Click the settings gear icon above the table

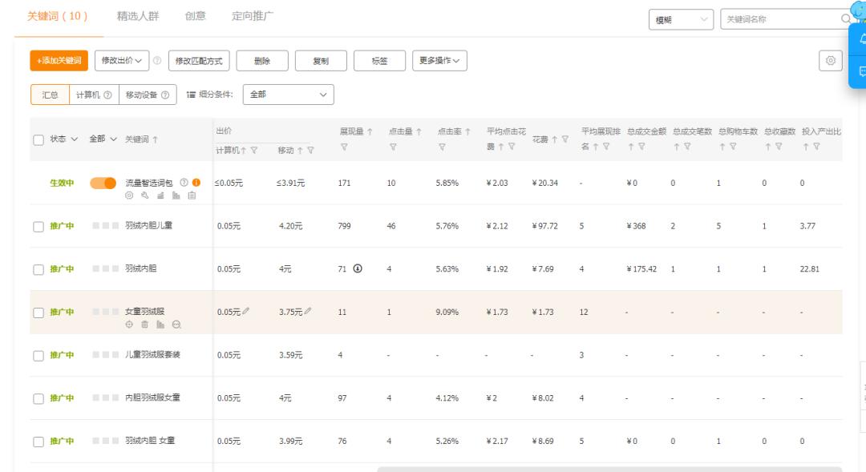pos(830,60)
